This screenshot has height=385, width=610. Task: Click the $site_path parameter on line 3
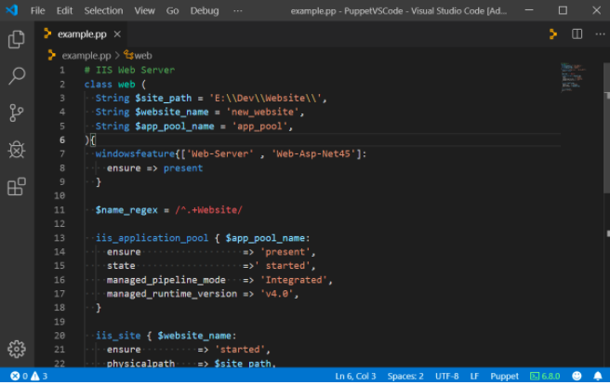click(x=164, y=98)
